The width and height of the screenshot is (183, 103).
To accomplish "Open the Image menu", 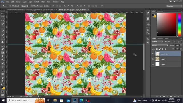I will click(x=18, y=2).
